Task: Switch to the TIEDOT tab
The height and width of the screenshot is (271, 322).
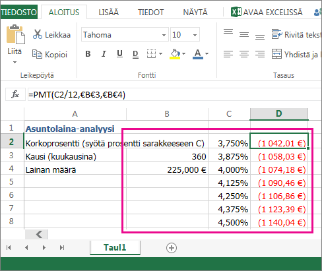Action: click(151, 13)
